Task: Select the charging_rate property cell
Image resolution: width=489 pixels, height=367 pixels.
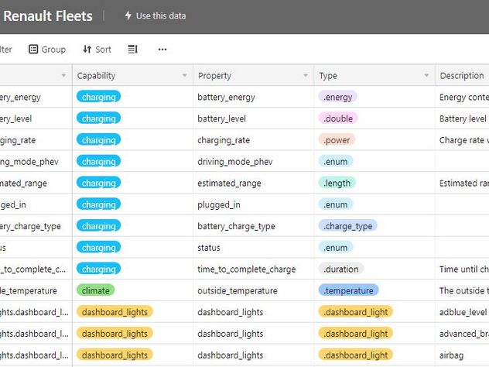Action: pyautogui.click(x=254, y=140)
